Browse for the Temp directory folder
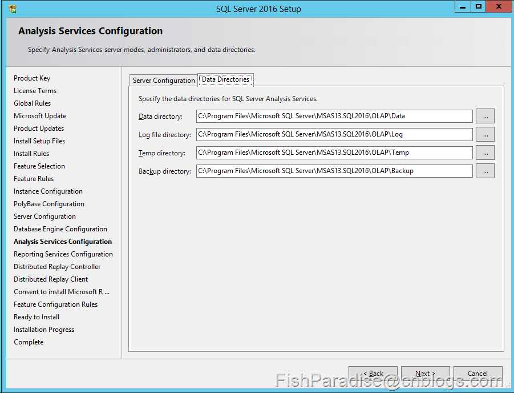This screenshot has width=514, height=393. pyautogui.click(x=485, y=153)
